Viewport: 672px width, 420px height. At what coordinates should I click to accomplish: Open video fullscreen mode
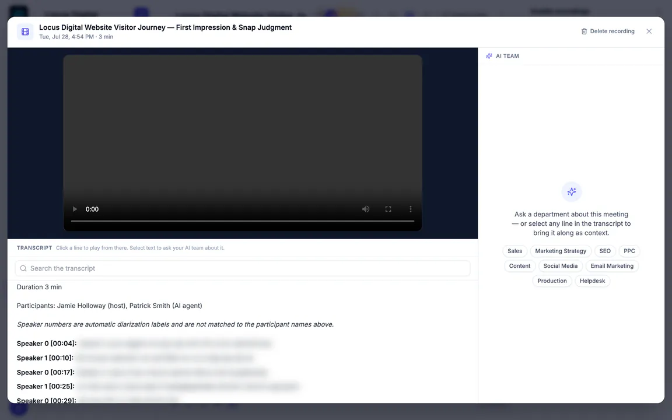click(388, 209)
